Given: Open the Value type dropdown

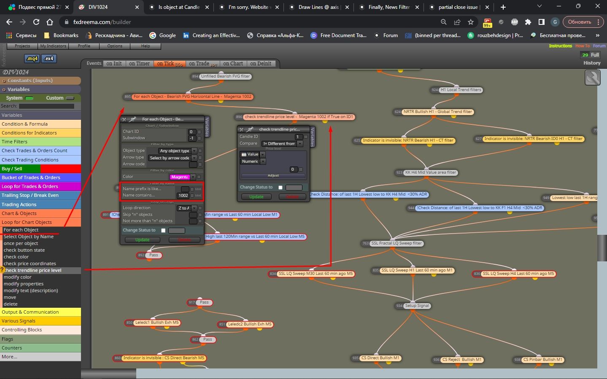Looking at the screenshot, I should [x=253, y=155].
